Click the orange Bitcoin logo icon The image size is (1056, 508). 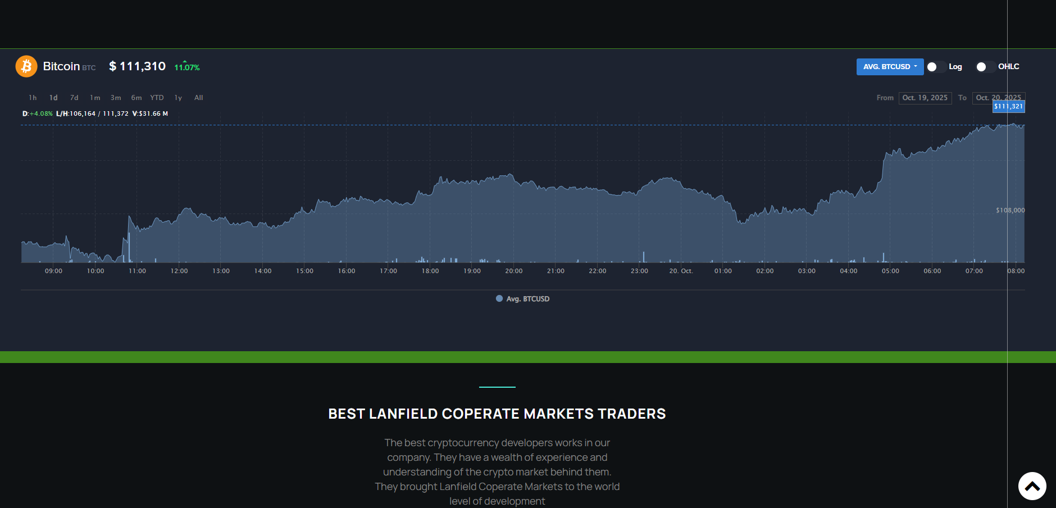click(26, 66)
